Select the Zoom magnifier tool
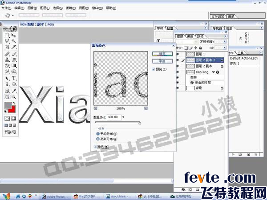Image resolution: width=267 pixels, height=200 pixels. click(14, 96)
